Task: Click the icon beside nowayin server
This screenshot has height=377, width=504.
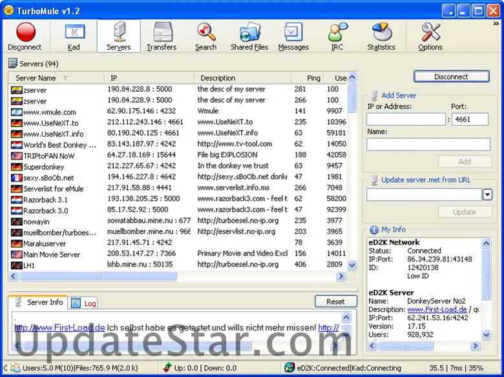Action: point(16,221)
